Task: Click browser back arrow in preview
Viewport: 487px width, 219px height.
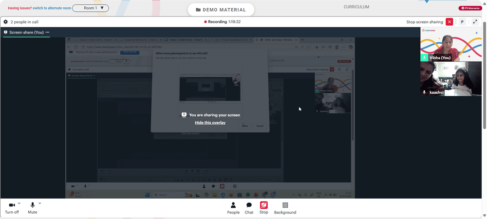Action: 69,47
